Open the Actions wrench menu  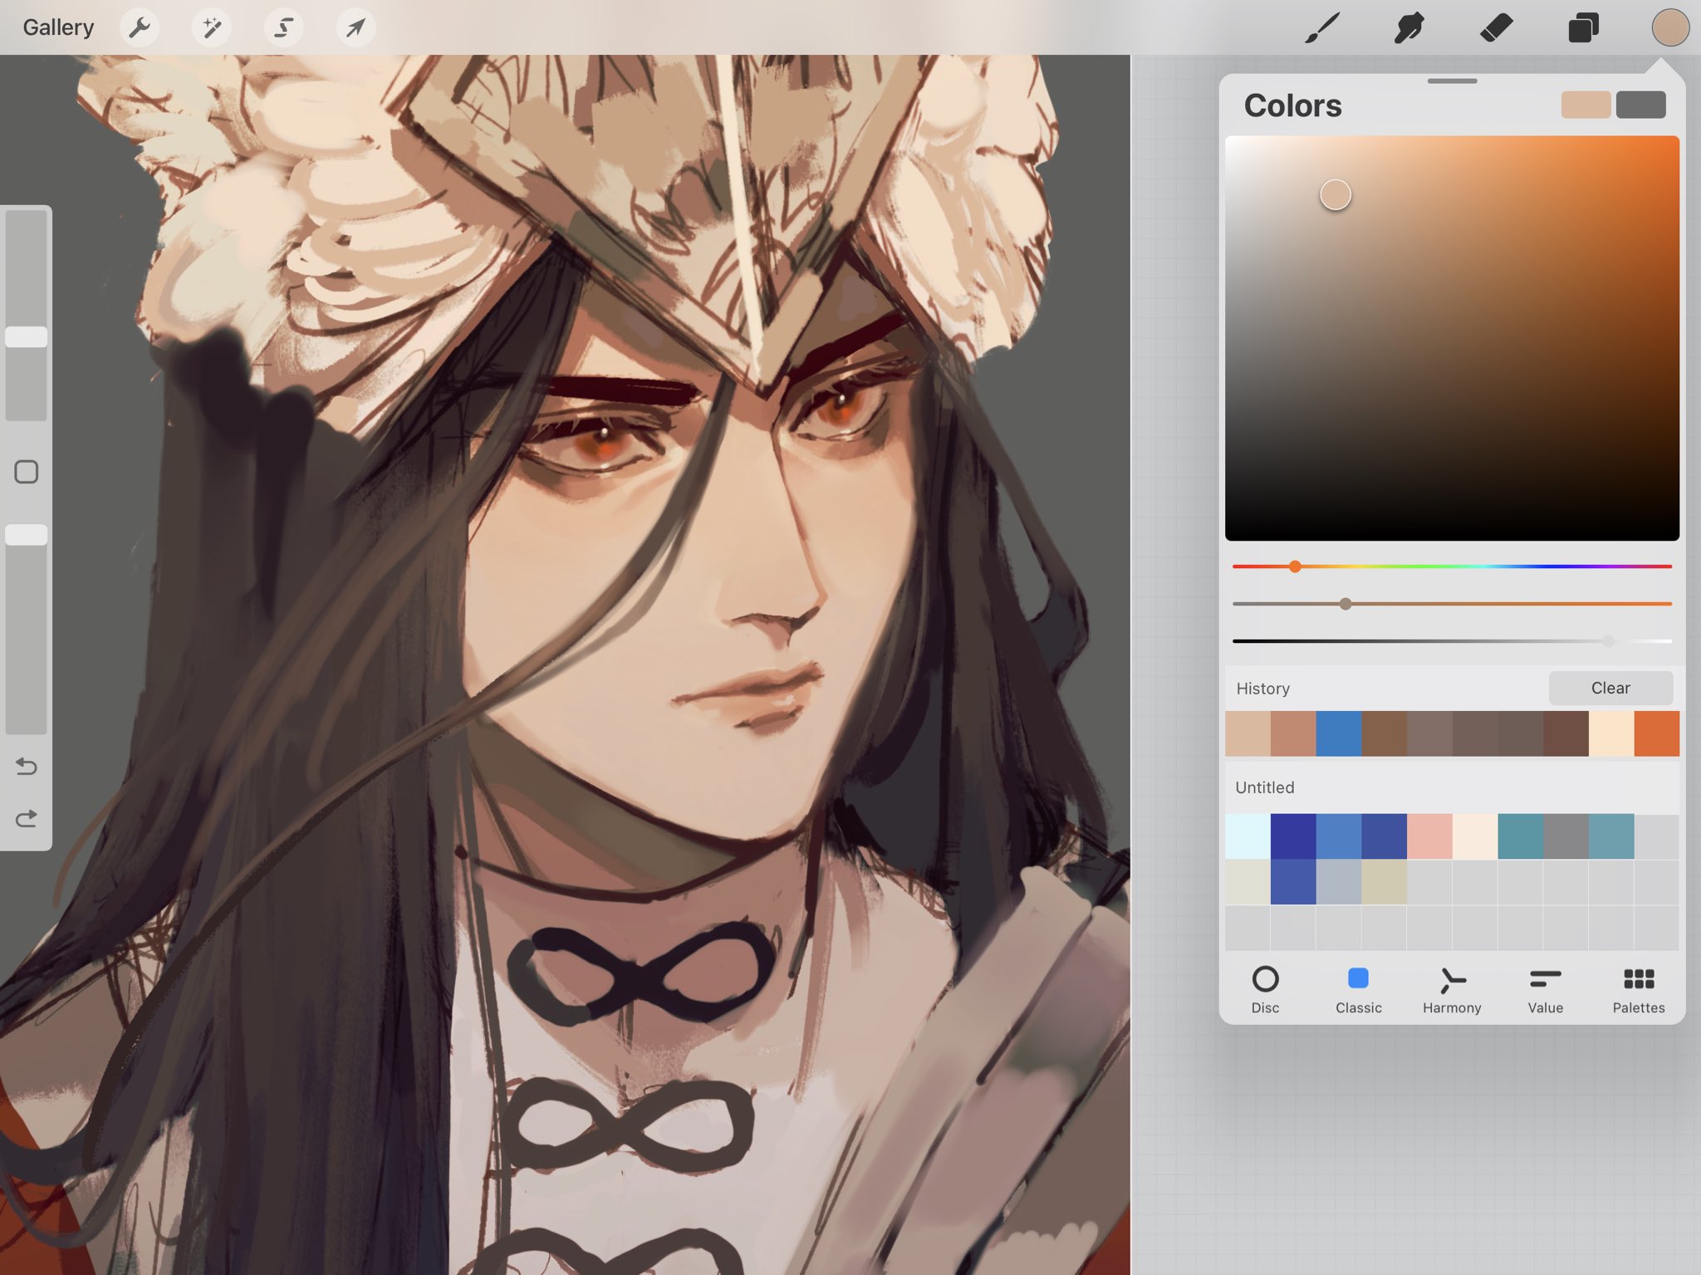coord(140,28)
